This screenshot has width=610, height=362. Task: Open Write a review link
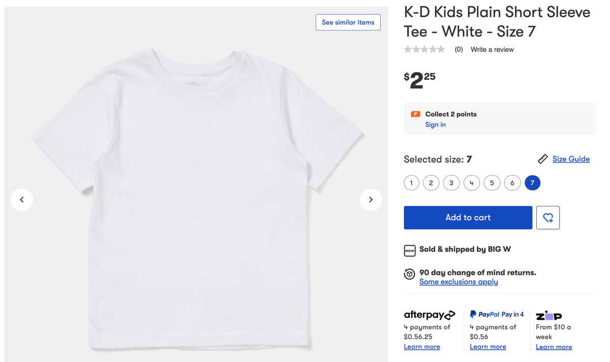492,49
